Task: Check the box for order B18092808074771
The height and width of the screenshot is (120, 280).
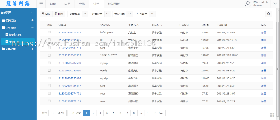Action: click(x=49, y=93)
